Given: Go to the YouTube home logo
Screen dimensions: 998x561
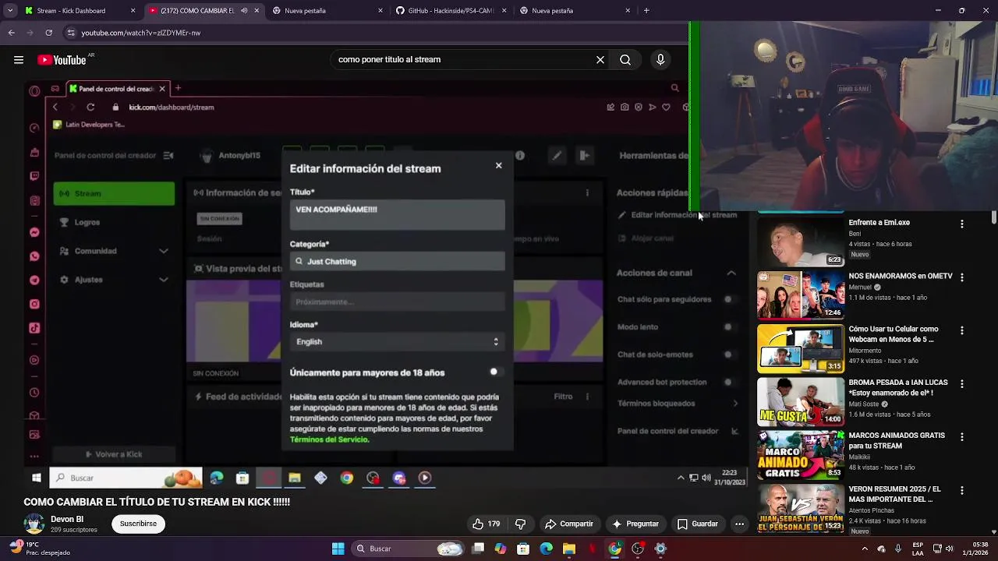Looking at the screenshot, I should pos(62,60).
